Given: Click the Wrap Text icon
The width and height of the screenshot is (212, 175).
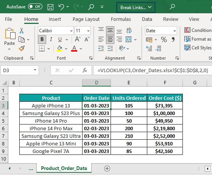Looking at the screenshot, I should [x=129, y=30].
